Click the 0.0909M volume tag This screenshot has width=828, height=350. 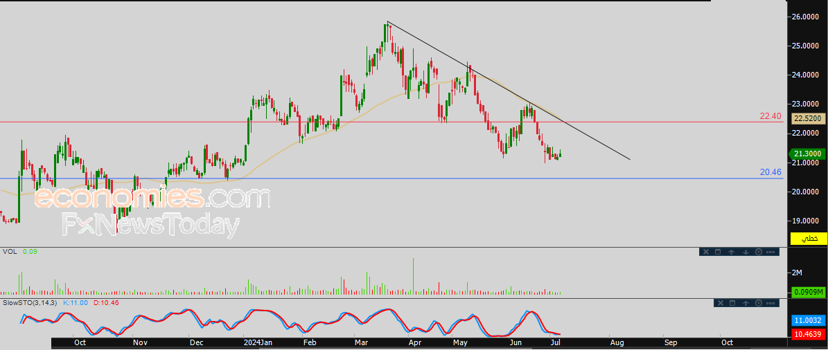click(809, 291)
